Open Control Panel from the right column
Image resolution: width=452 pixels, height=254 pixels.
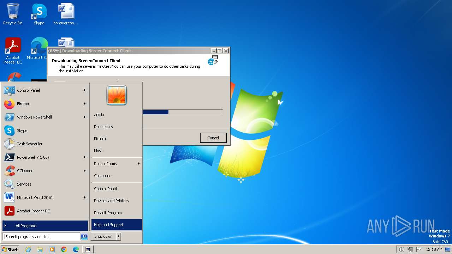coord(117,189)
